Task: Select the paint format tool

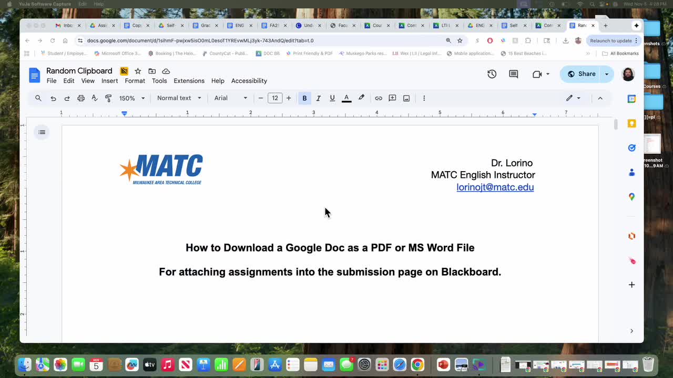Action: (108, 98)
